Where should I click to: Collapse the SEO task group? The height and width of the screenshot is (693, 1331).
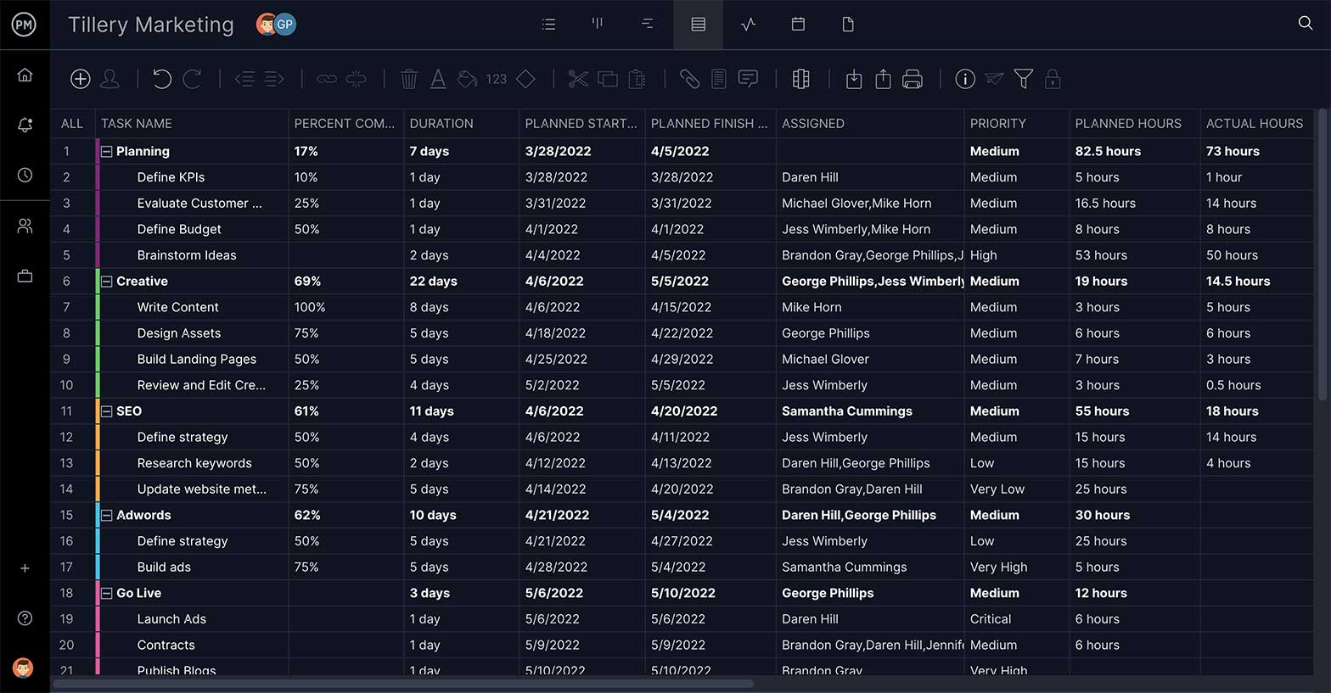[x=107, y=411]
